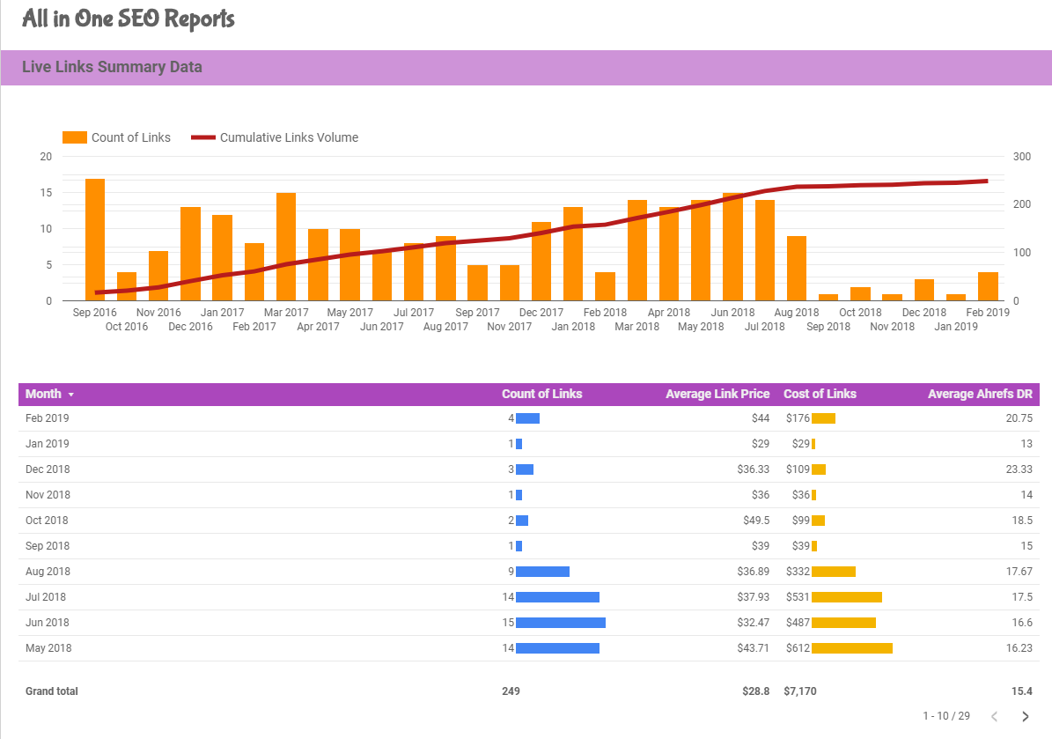Viewport: 1052px width, 739px height.
Task: Click the $487 cost of links value
Action: 798,622
